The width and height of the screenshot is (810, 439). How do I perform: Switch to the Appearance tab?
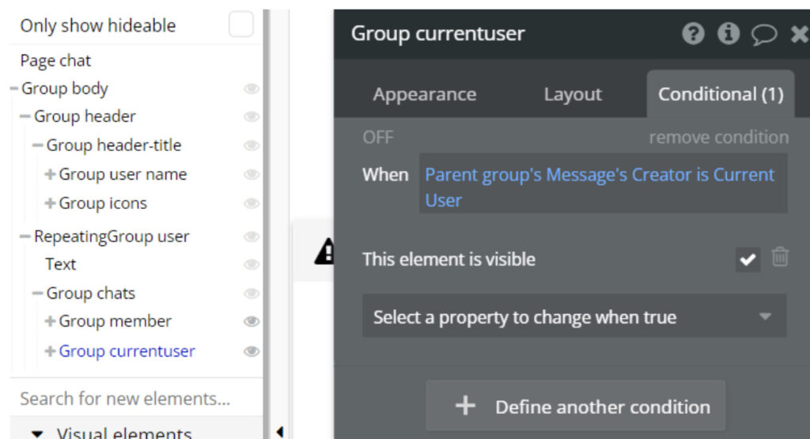coord(425,95)
